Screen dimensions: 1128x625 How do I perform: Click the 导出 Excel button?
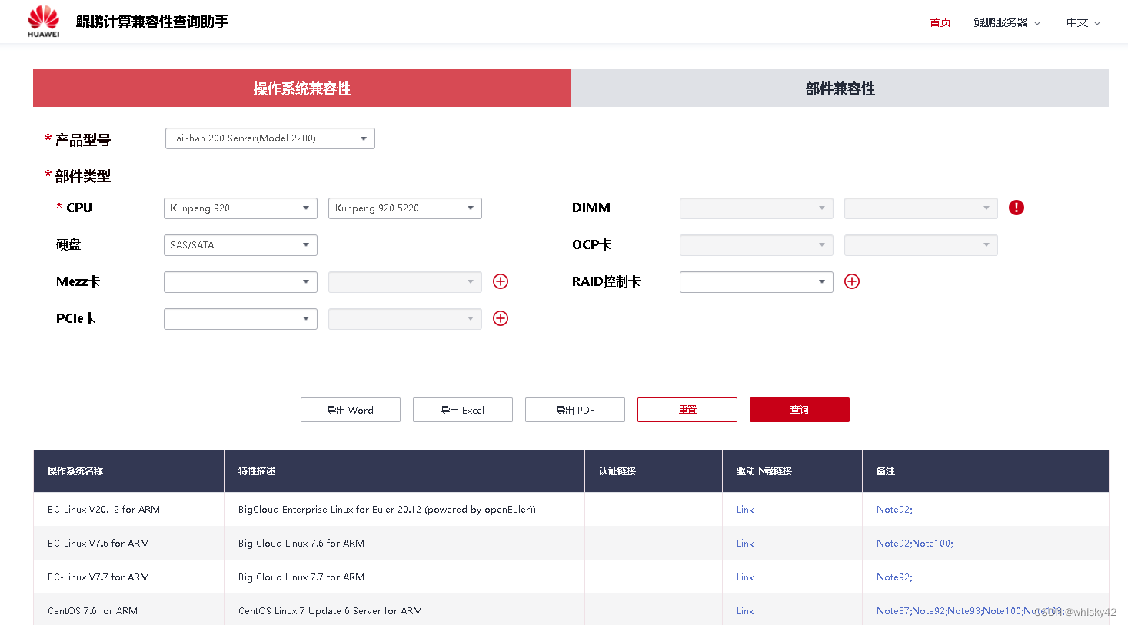463,410
